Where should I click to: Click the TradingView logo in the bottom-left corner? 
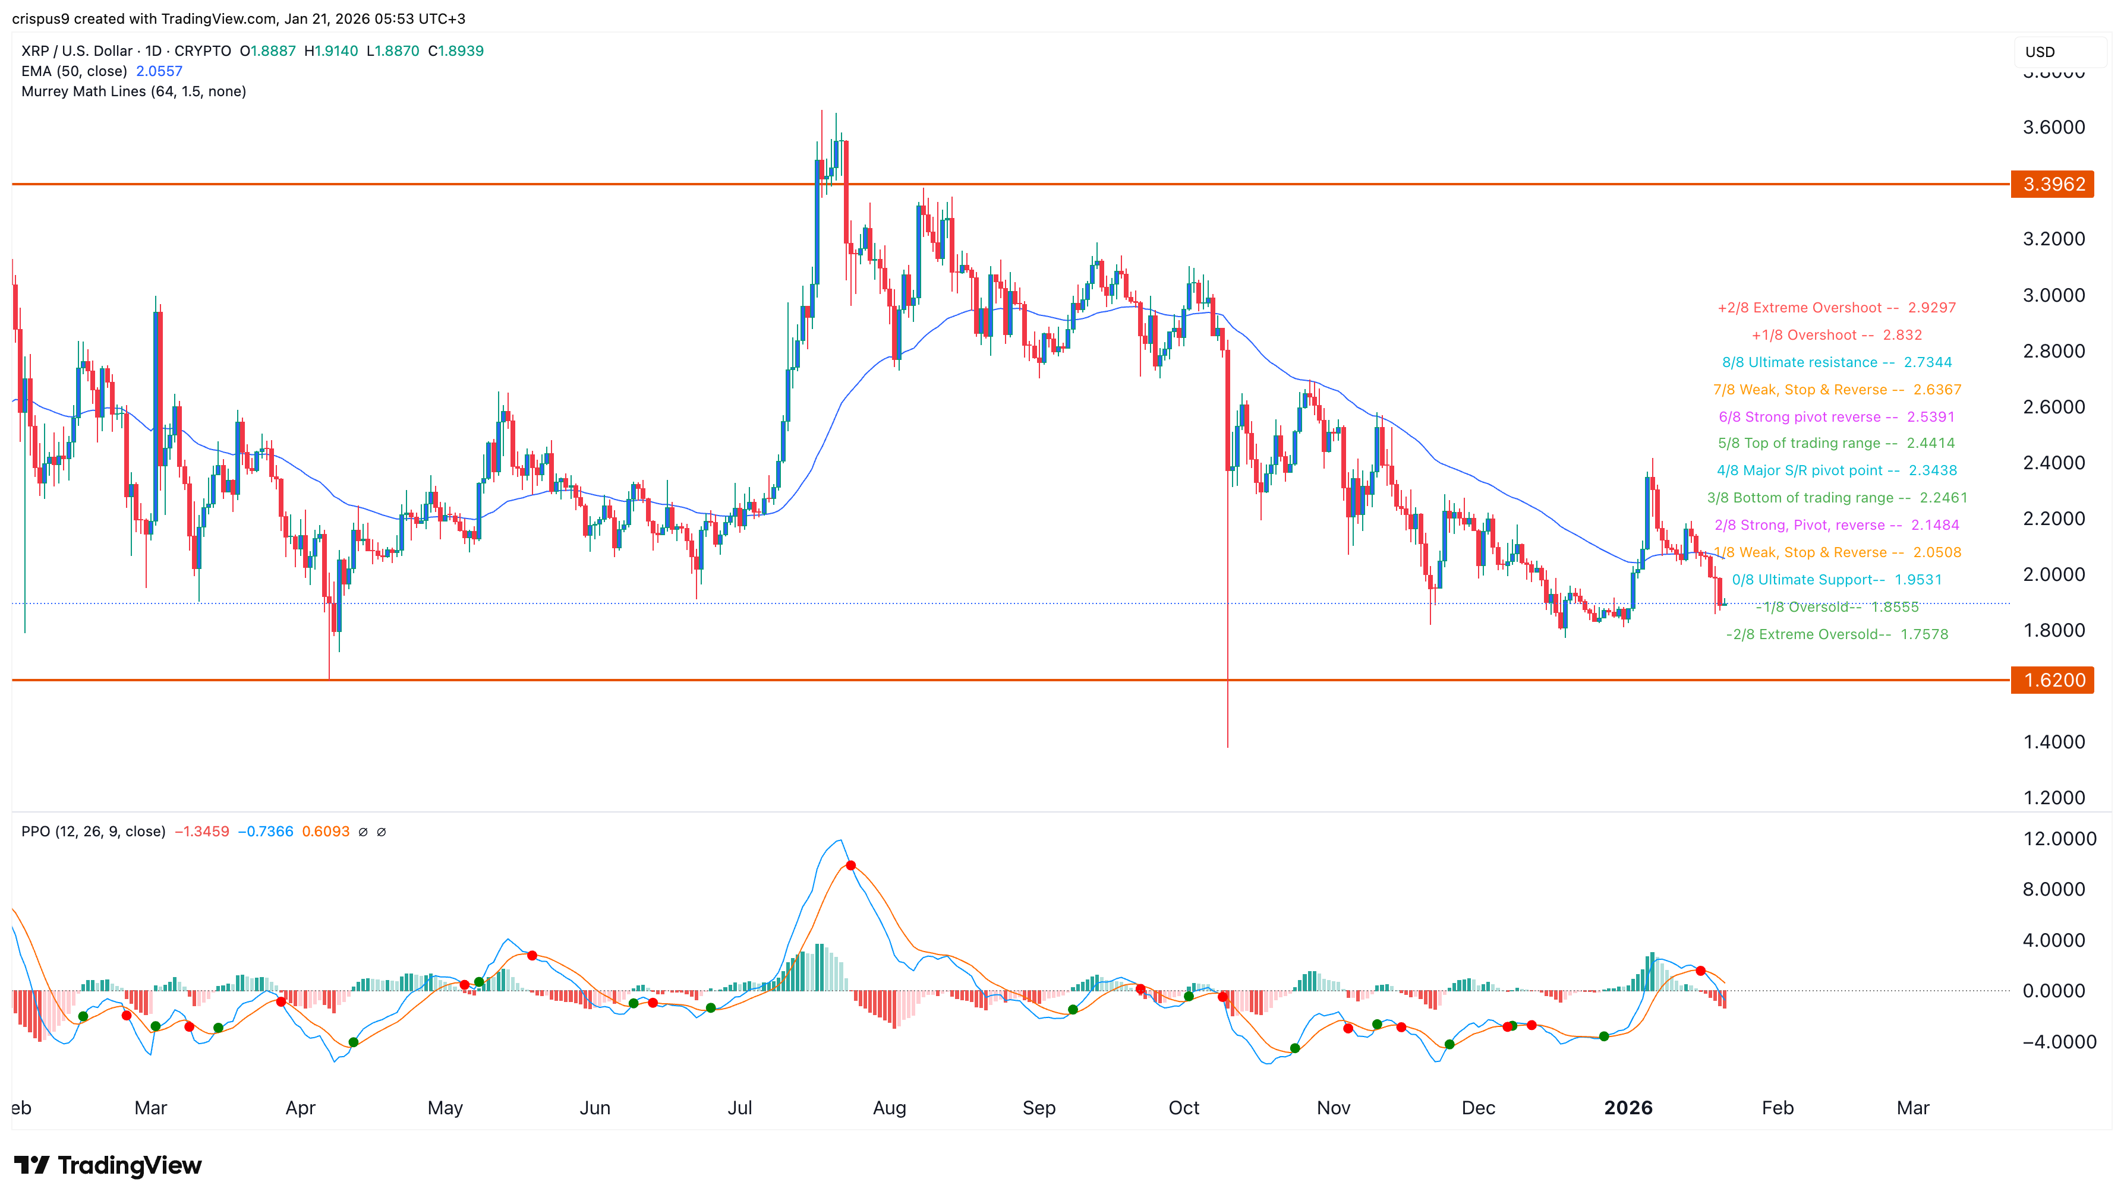pyautogui.click(x=108, y=1165)
